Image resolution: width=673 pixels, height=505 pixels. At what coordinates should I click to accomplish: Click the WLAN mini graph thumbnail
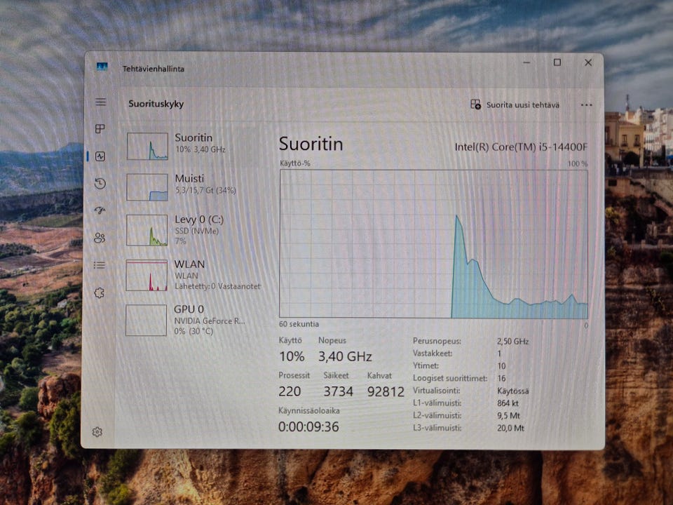tap(147, 275)
